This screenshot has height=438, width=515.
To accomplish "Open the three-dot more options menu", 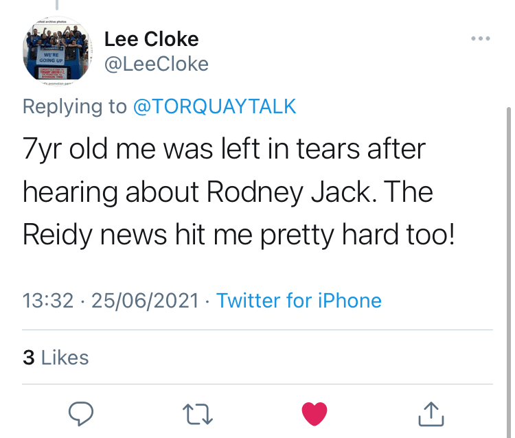I will (x=481, y=38).
